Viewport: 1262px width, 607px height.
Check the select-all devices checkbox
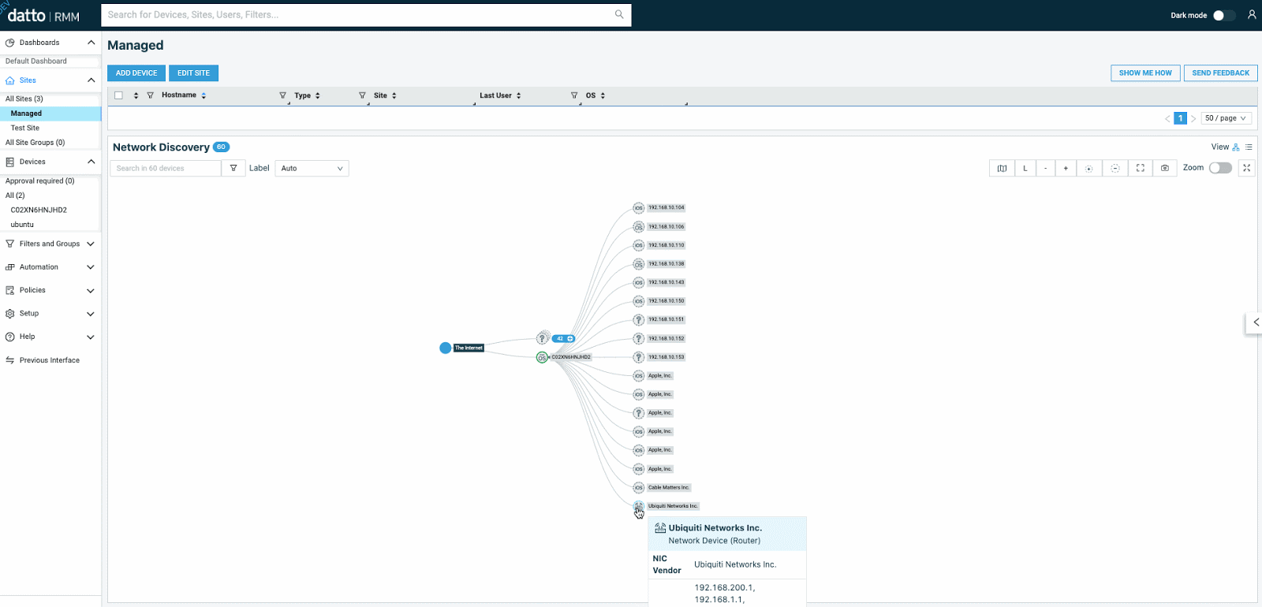118,95
